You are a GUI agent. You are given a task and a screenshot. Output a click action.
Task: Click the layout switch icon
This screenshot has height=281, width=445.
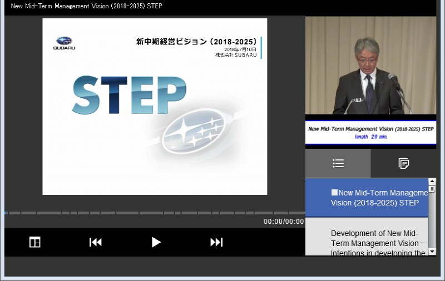click(35, 242)
